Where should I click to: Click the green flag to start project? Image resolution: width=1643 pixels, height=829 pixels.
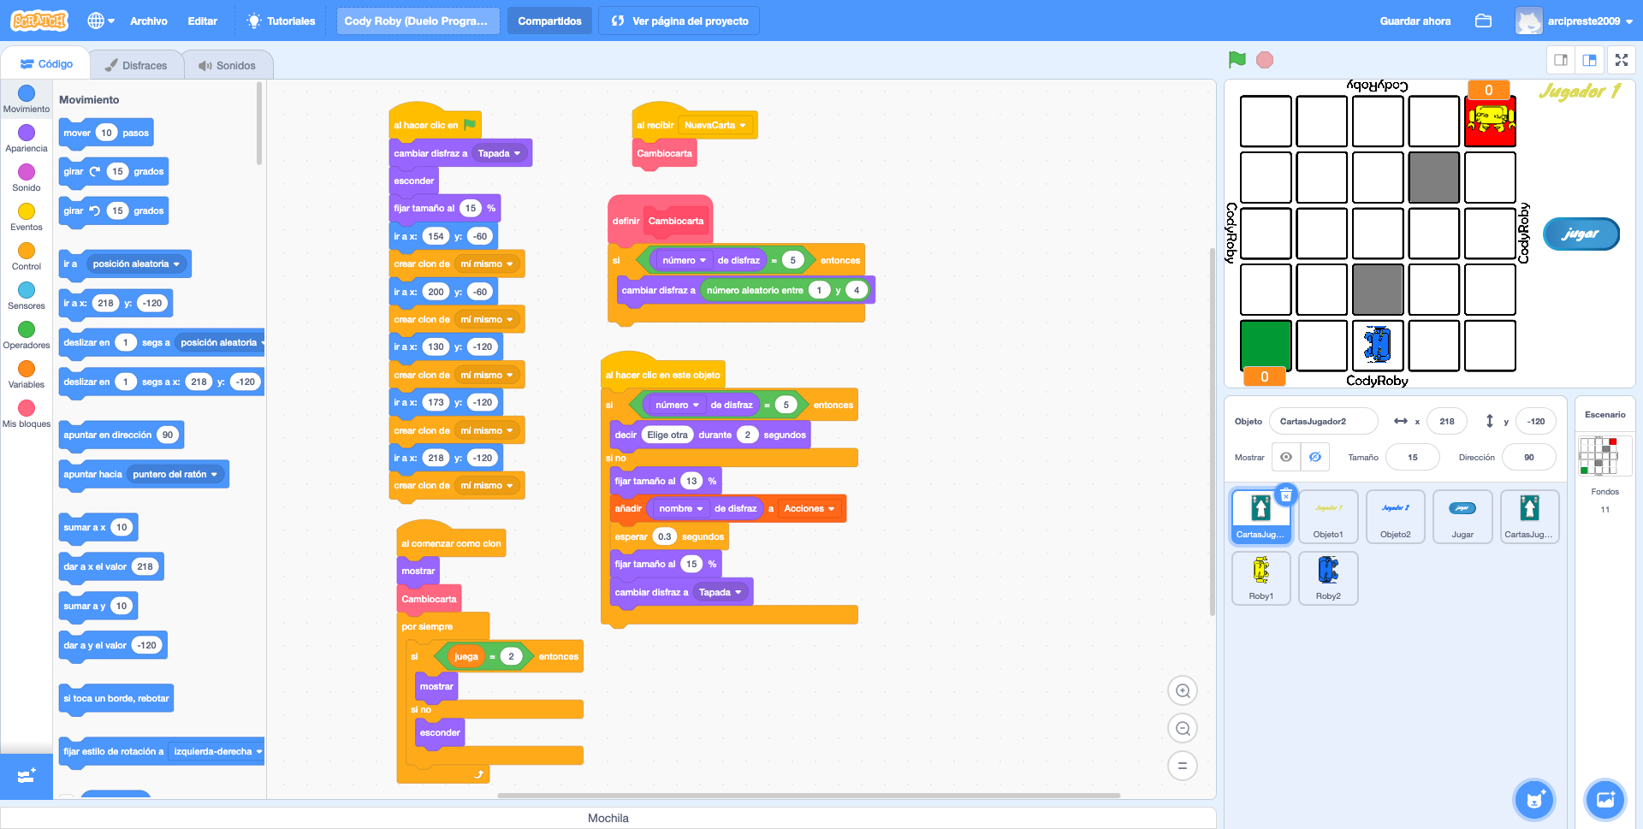point(1237,60)
